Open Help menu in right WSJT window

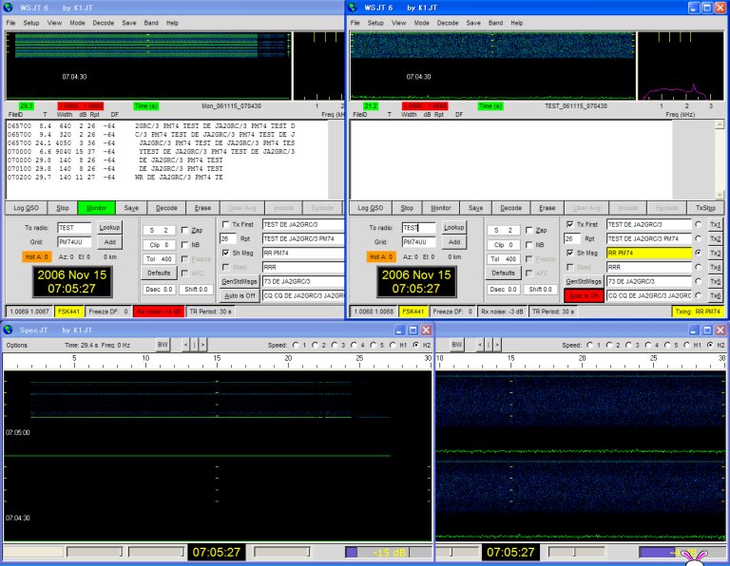point(517,23)
